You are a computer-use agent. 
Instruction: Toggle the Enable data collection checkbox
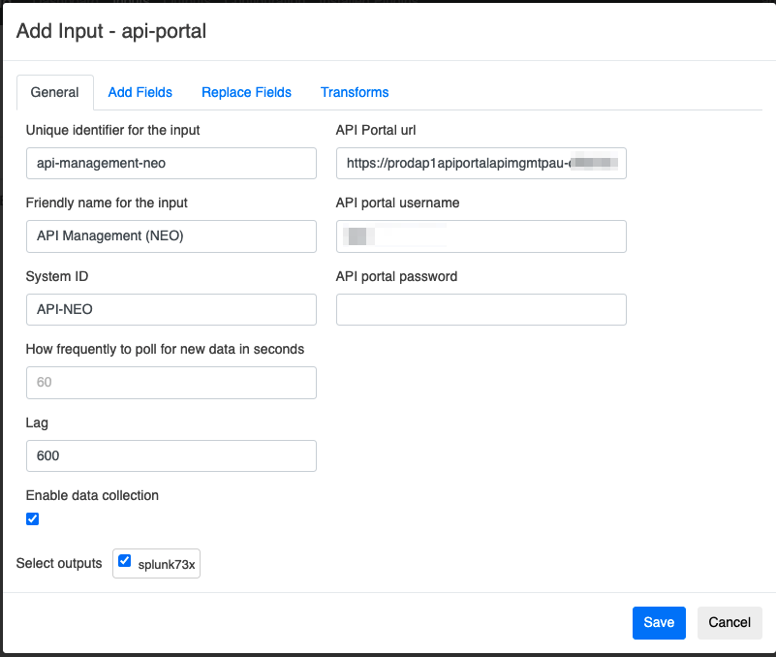[x=33, y=518]
